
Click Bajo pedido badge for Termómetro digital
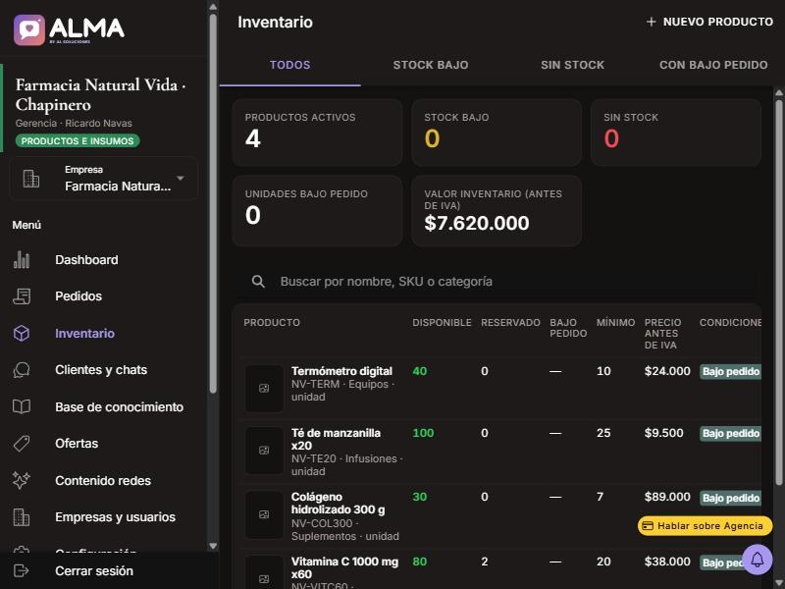coord(730,372)
